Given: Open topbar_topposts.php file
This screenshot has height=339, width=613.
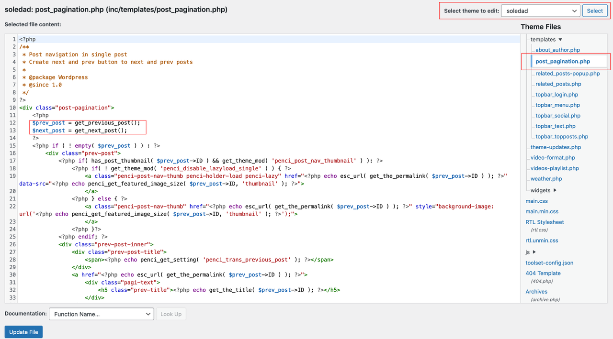Looking at the screenshot, I should coord(562,137).
